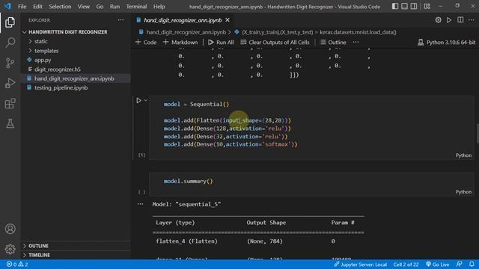Click the Sequential() code line
This screenshot has width=479, height=269.
click(x=196, y=105)
